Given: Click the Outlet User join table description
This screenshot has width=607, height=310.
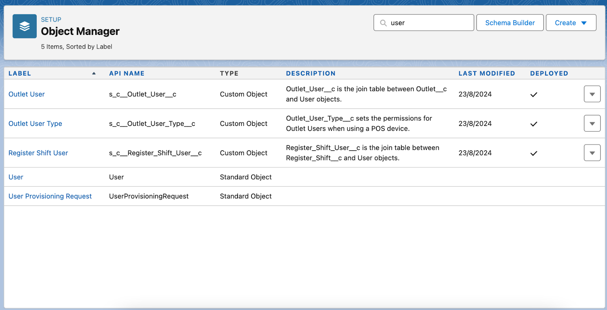Looking at the screenshot, I should [x=366, y=94].
